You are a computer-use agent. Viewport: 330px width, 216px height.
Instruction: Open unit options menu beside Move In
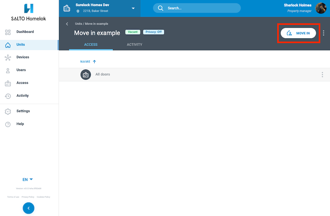click(324, 33)
